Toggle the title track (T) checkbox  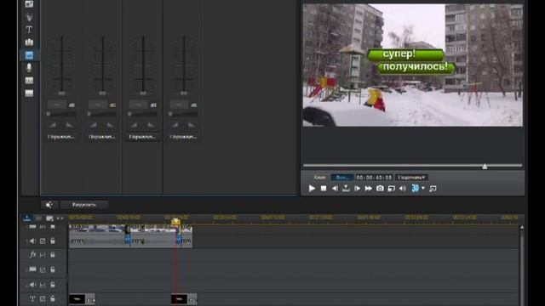pyautogui.click(x=43, y=298)
